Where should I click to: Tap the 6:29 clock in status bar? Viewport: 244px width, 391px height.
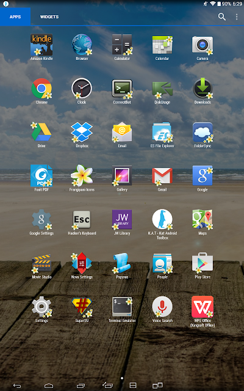[237, 4]
